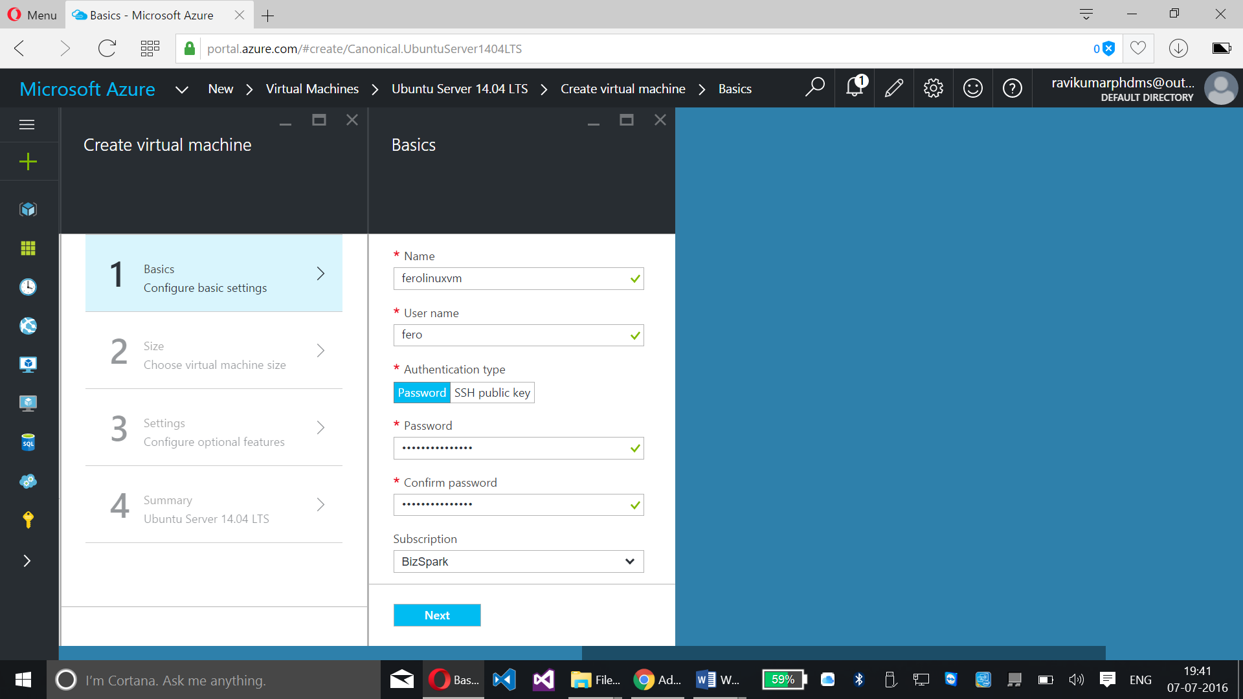Open All resources grid icon in sidebar
Image resolution: width=1243 pixels, height=699 pixels.
tap(28, 248)
